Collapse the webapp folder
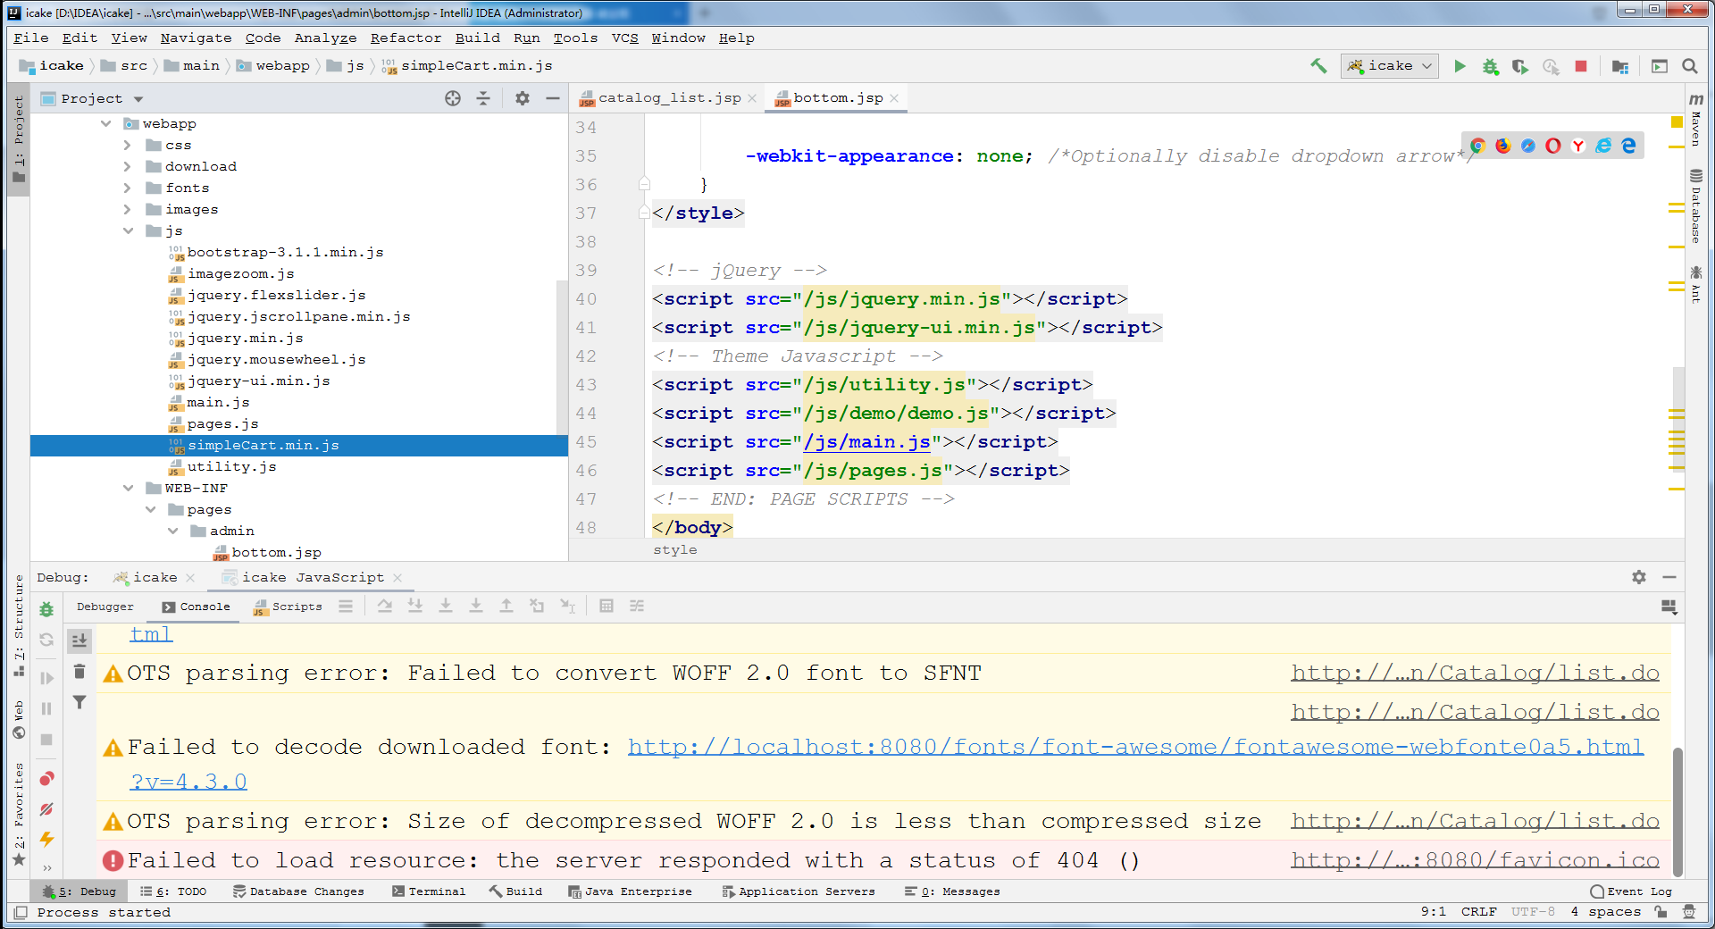This screenshot has height=929, width=1715. point(106,123)
